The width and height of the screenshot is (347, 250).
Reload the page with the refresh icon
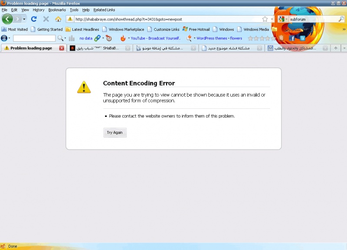click(34, 19)
